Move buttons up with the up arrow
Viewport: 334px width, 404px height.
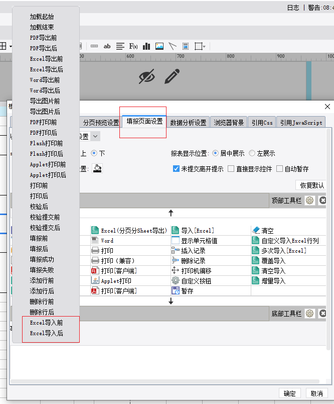click(171, 213)
